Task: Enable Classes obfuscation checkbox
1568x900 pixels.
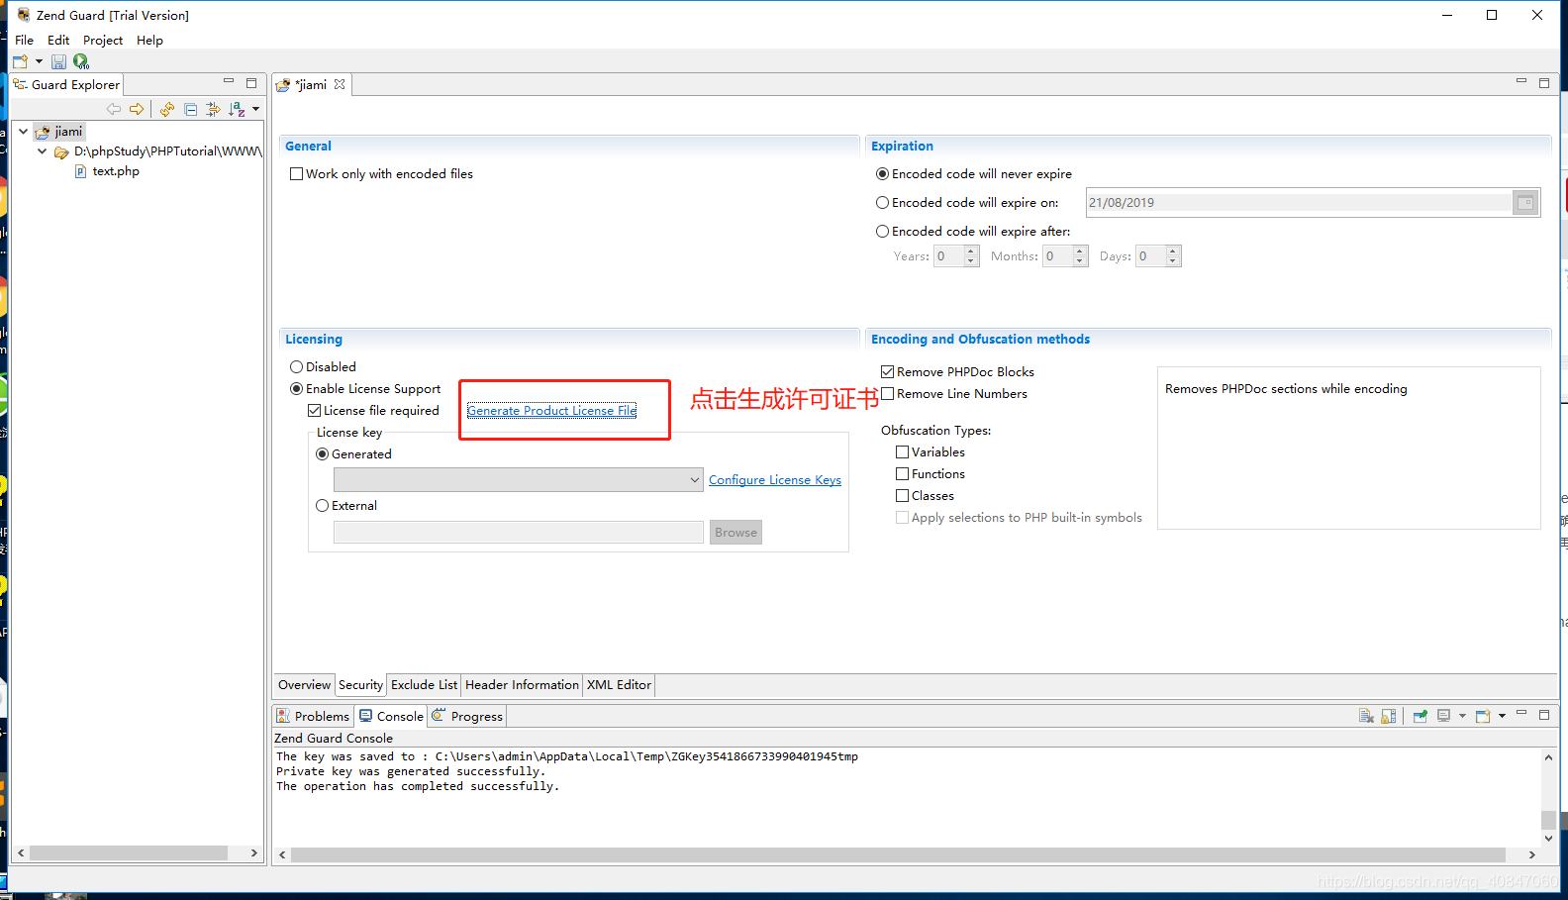Action: click(902, 496)
